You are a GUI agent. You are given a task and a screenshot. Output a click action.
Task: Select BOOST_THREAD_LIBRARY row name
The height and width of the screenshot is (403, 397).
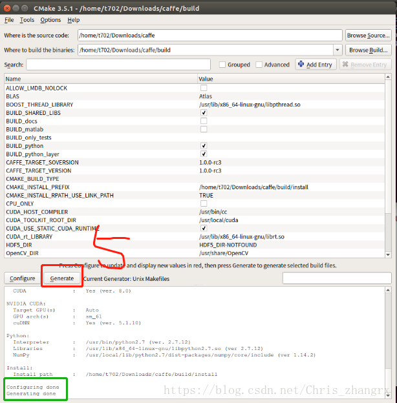pos(39,105)
